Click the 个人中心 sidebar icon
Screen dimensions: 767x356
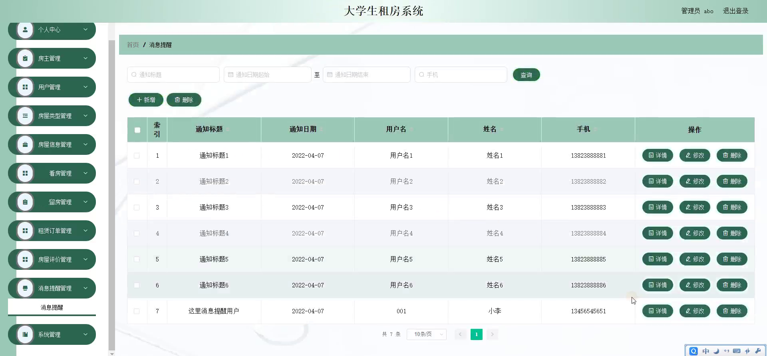[x=25, y=30]
